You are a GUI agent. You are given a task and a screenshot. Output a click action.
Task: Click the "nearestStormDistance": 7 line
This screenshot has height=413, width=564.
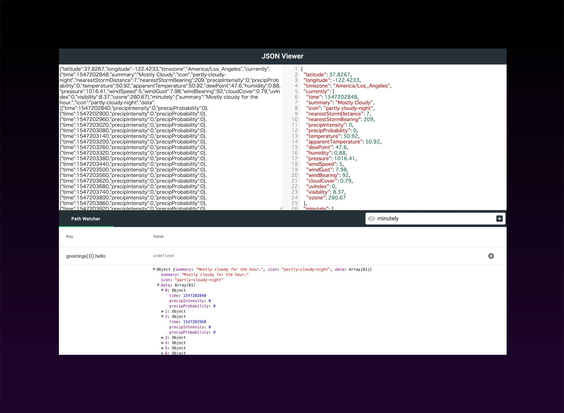click(x=338, y=114)
